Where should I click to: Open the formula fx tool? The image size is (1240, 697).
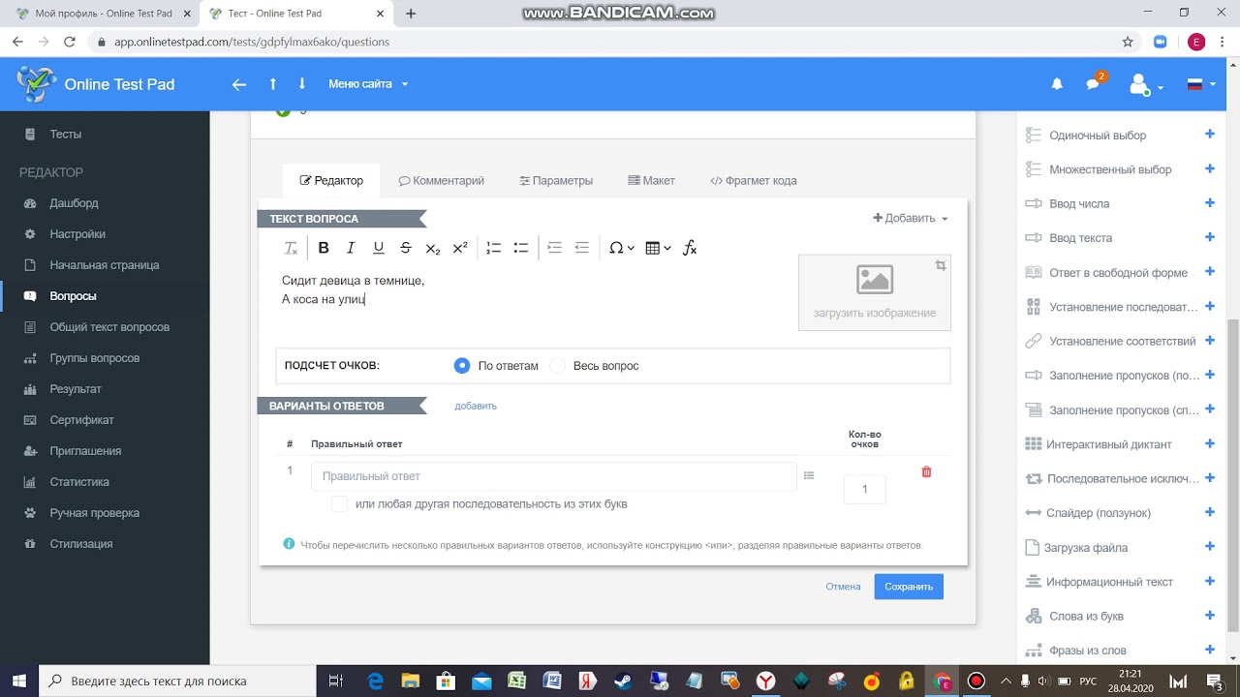click(690, 248)
